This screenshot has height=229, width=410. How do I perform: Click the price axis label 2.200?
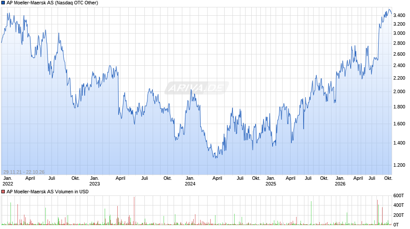[399, 78]
